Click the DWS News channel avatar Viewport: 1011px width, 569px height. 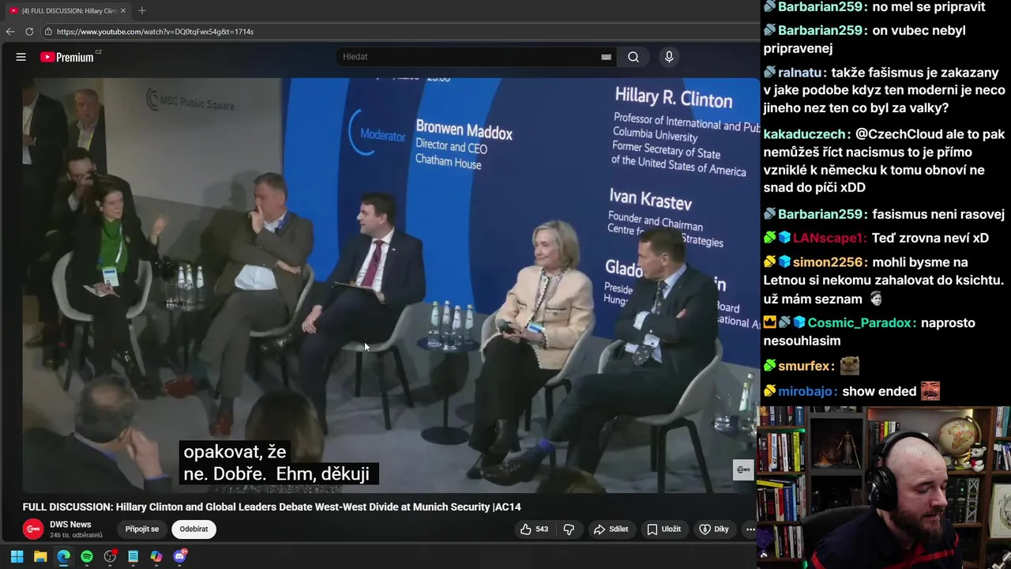pyautogui.click(x=33, y=529)
